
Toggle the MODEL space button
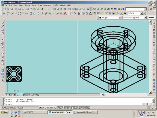coord(87,108)
